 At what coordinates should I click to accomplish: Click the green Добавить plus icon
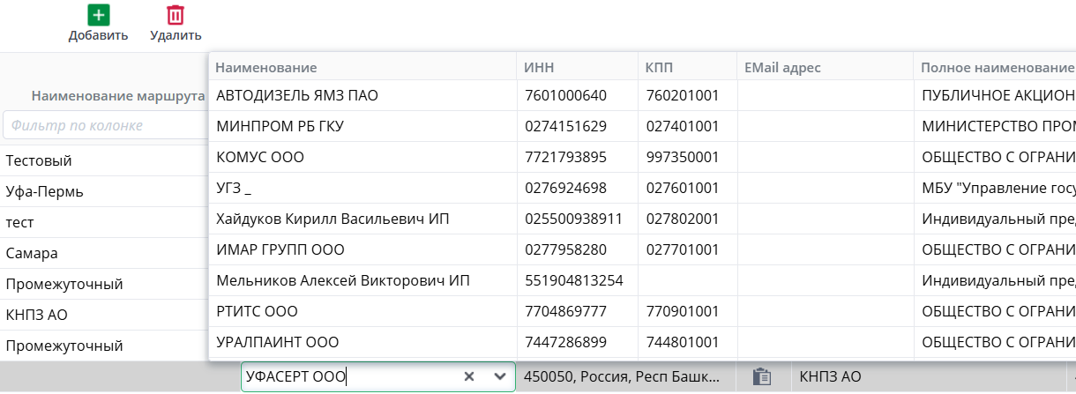pos(98,15)
